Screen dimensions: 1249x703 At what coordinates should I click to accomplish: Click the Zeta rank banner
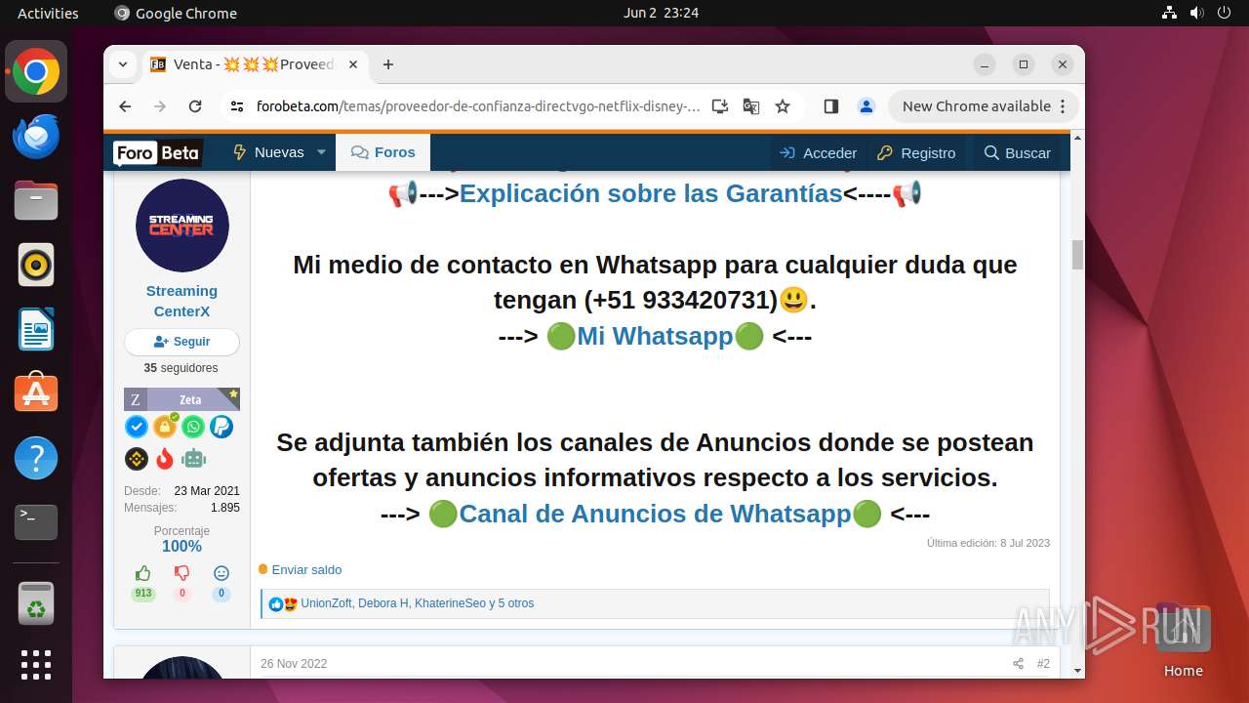coord(181,399)
